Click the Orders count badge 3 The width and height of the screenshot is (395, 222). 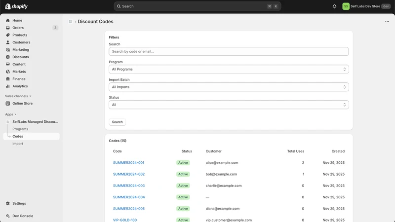55,28
